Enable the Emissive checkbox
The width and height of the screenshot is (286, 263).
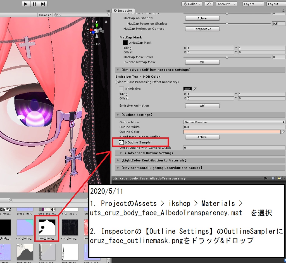121,89
